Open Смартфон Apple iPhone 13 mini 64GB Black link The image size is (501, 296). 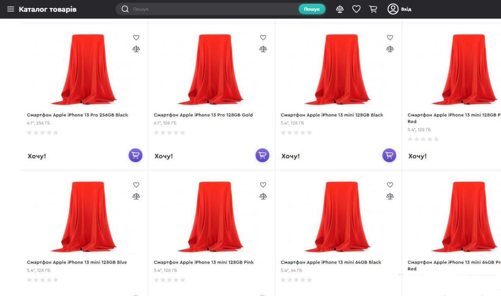tap(331, 262)
